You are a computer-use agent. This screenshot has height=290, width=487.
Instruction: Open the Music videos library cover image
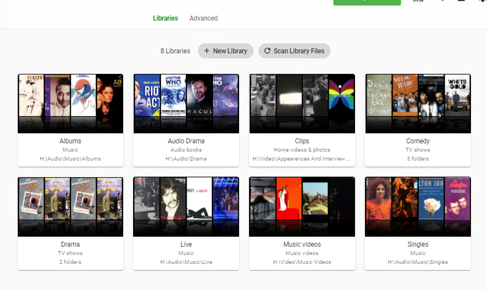pyautogui.click(x=302, y=207)
